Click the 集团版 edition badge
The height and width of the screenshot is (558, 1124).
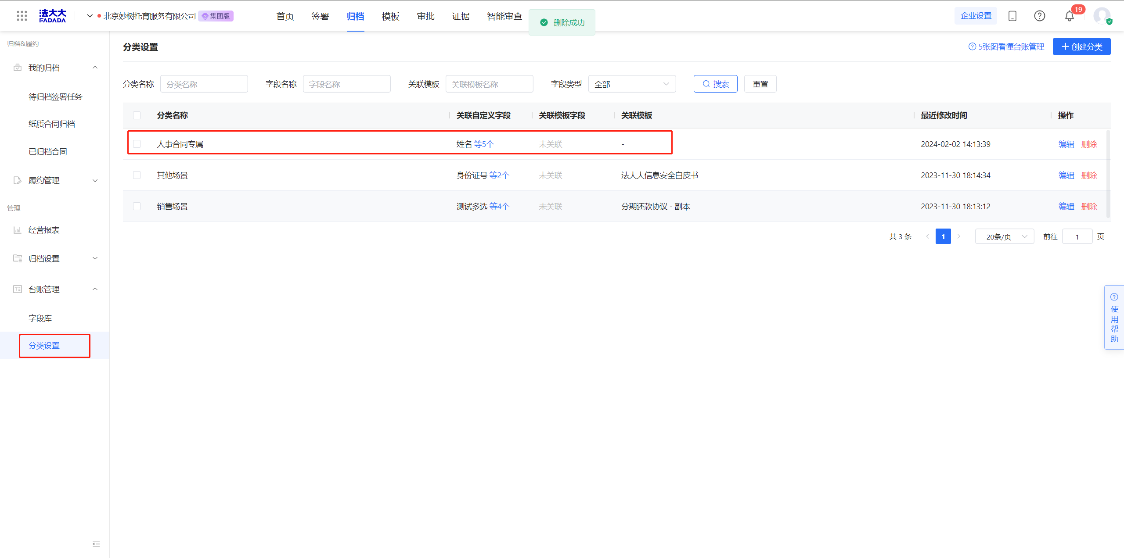click(216, 16)
